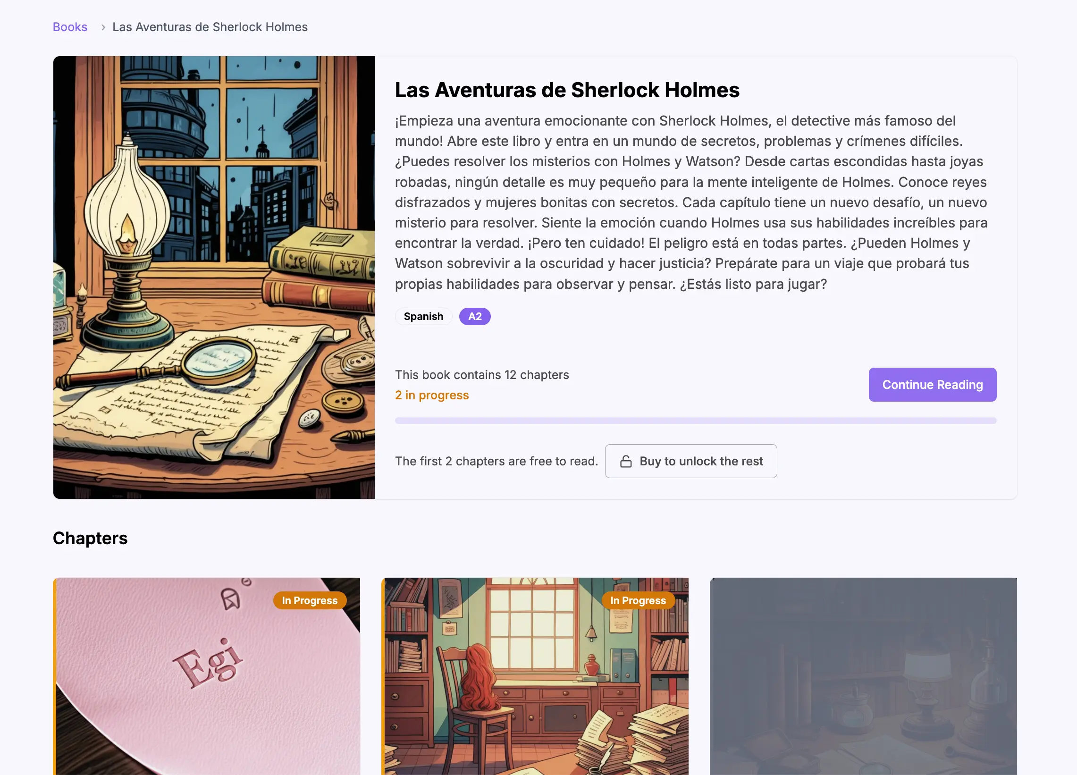Click the Spanish book description paragraph

point(691,202)
